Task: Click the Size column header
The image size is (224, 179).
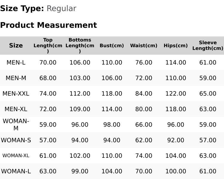Action: click(16, 45)
